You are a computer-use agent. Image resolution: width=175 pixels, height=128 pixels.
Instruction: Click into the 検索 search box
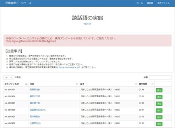click(x=160, y=77)
